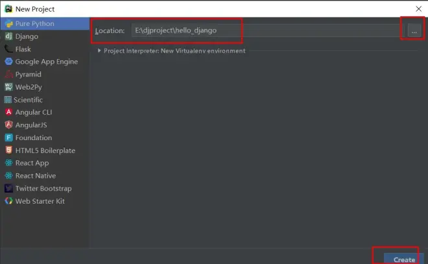This screenshot has height=264, width=428.
Task: Select "React Native" list label
Action: tap(36, 176)
